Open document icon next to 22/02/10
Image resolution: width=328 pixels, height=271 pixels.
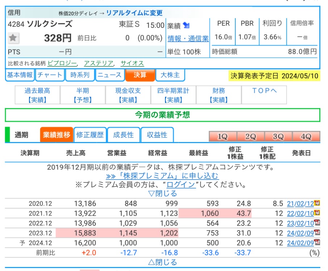317,212
